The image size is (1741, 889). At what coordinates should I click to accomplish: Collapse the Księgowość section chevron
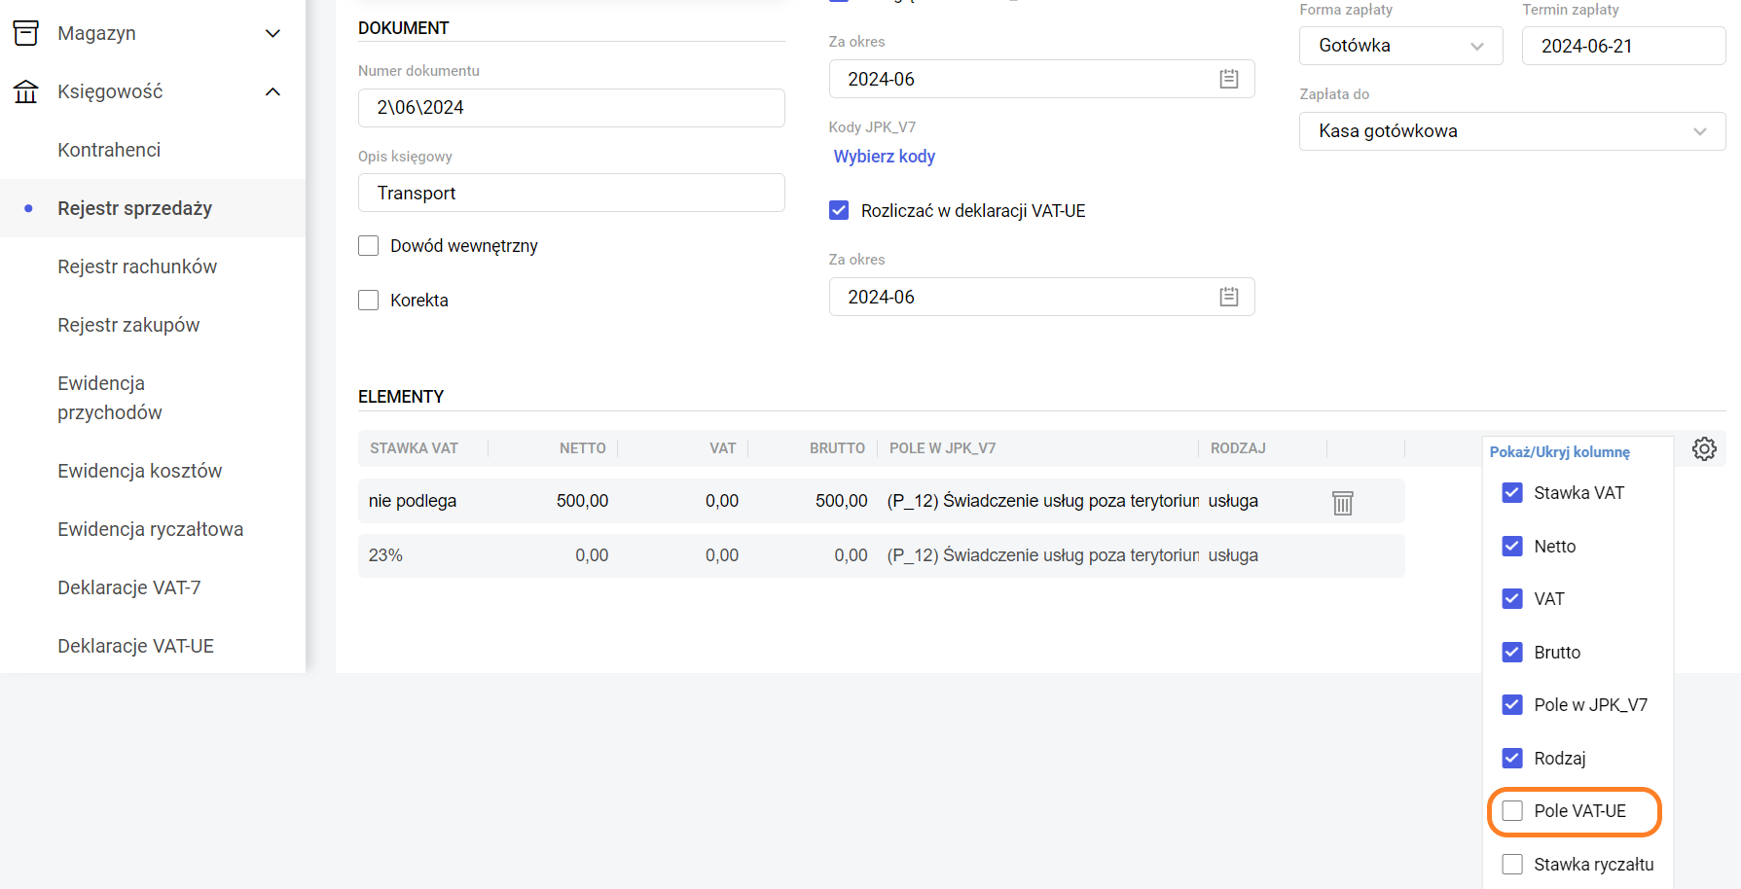click(x=273, y=92)
